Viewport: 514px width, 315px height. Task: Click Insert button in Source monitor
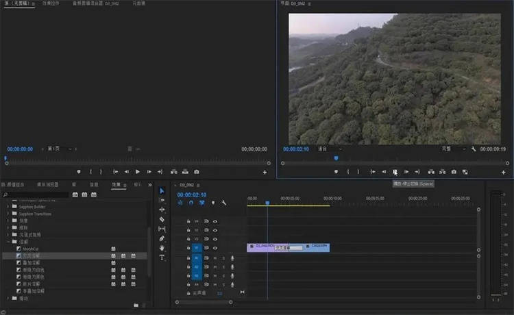(174, 172)
